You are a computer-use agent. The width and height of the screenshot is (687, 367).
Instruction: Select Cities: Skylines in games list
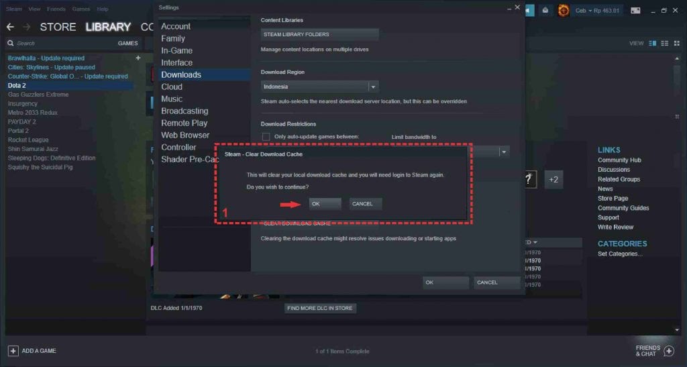[x=51, y=68]
